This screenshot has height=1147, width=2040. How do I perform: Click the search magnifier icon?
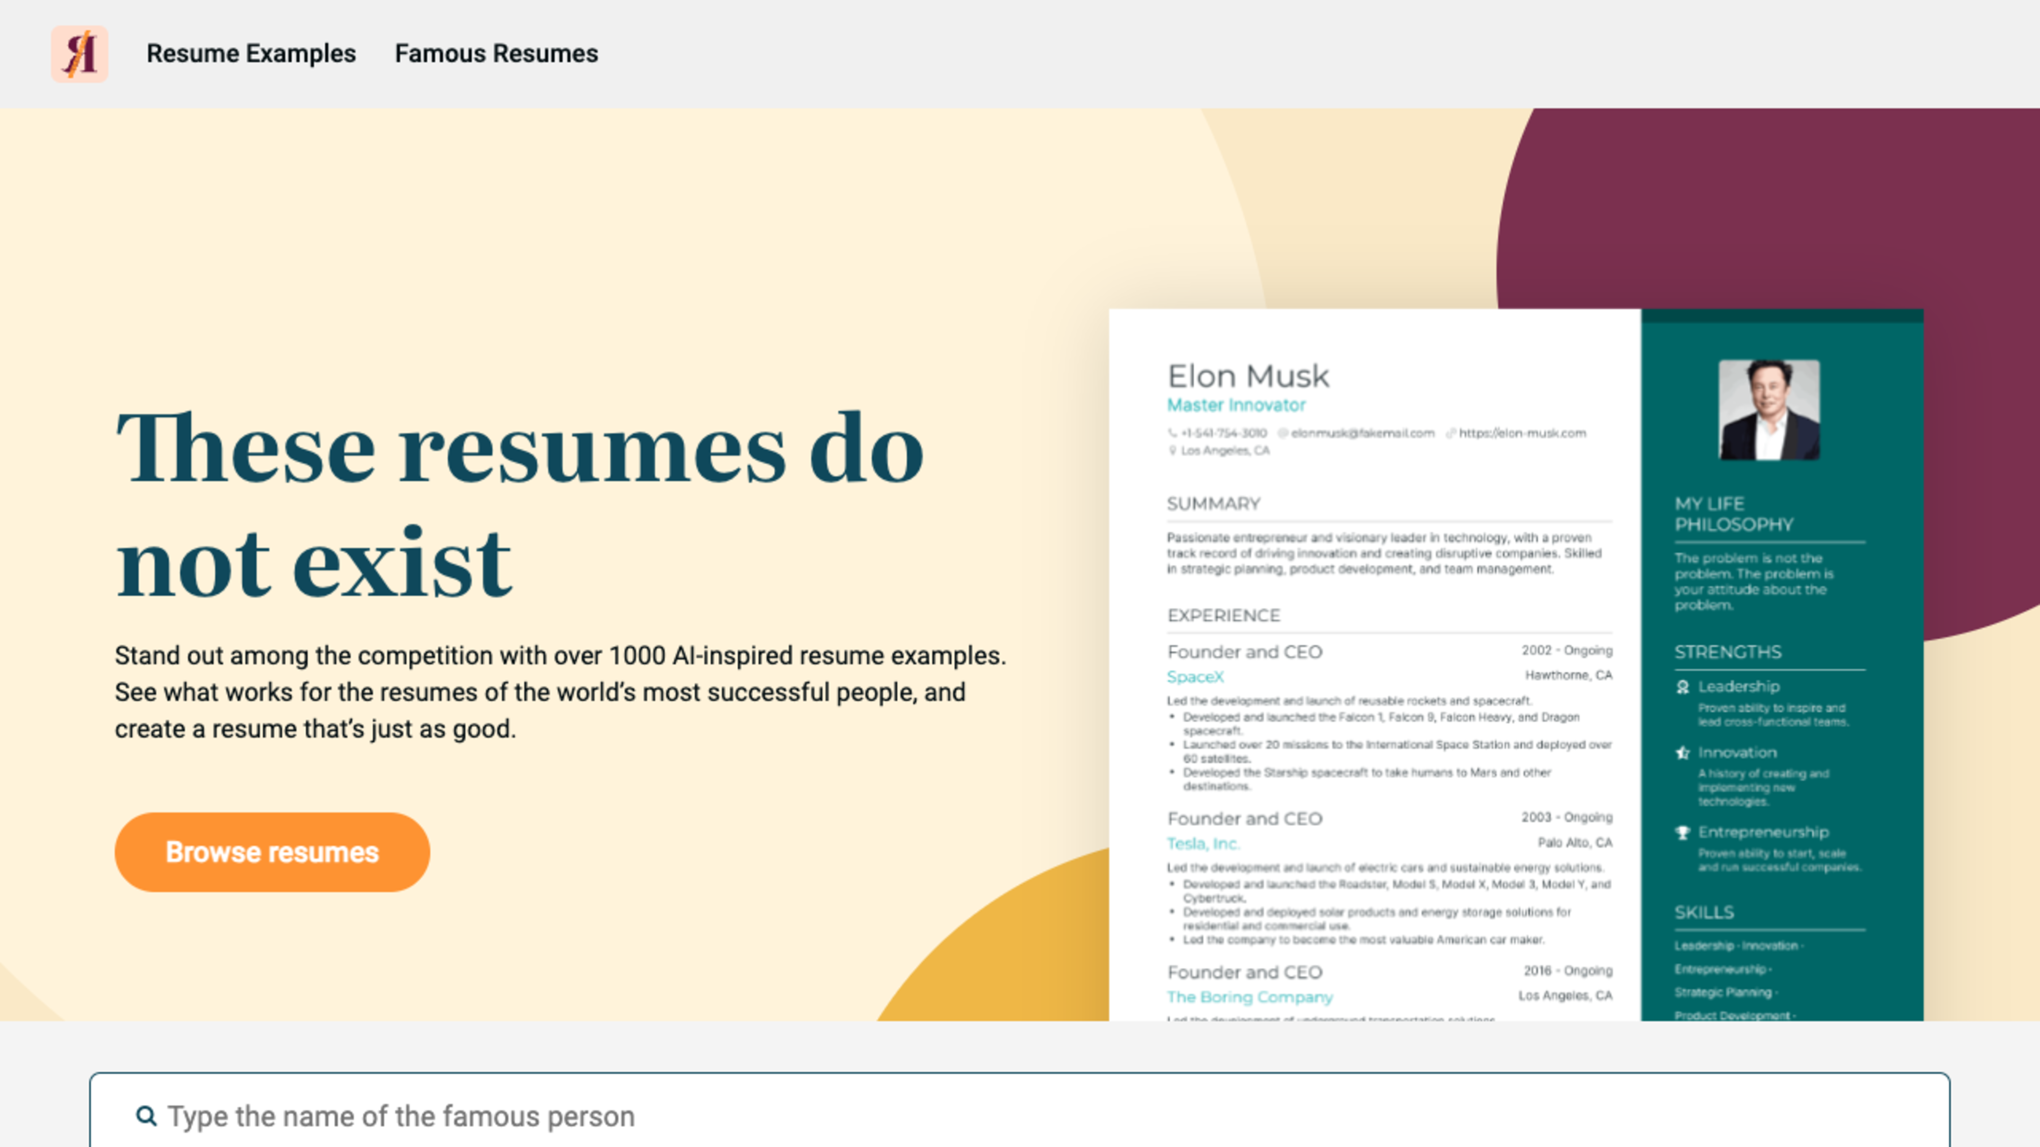click(x=146, y=1115)
